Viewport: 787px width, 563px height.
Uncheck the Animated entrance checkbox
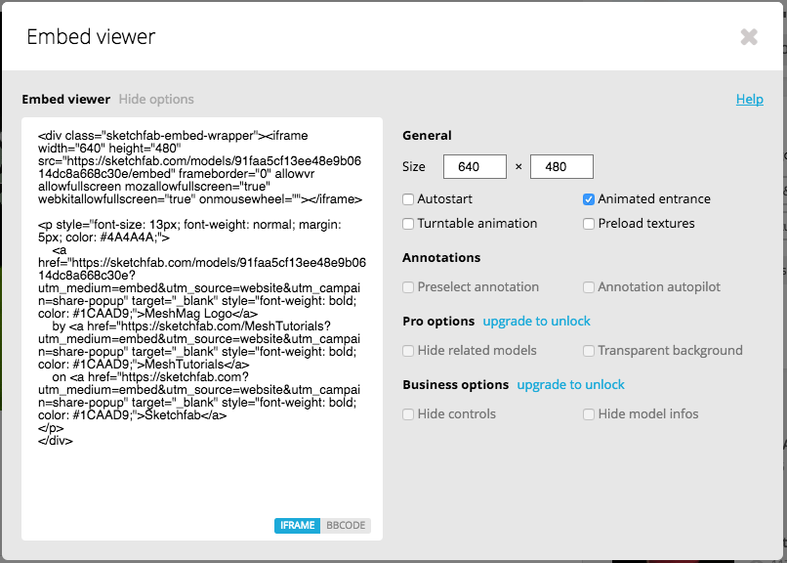tap(589, 199)
